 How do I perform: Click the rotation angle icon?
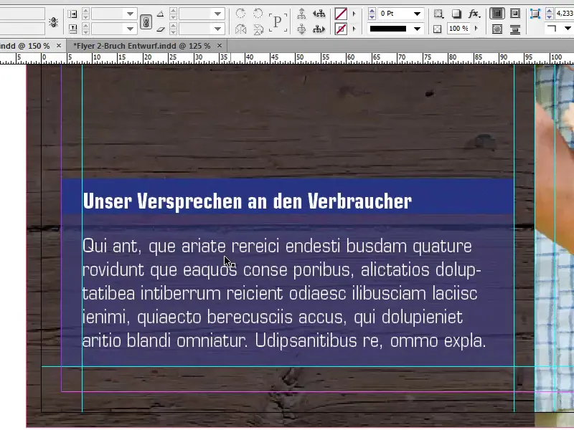[x=160, y=14]
